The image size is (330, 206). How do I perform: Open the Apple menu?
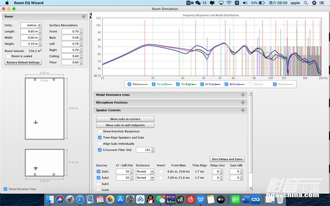7,3
